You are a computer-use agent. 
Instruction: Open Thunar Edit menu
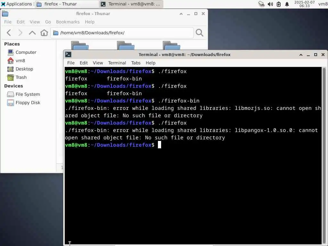(20, 22)
